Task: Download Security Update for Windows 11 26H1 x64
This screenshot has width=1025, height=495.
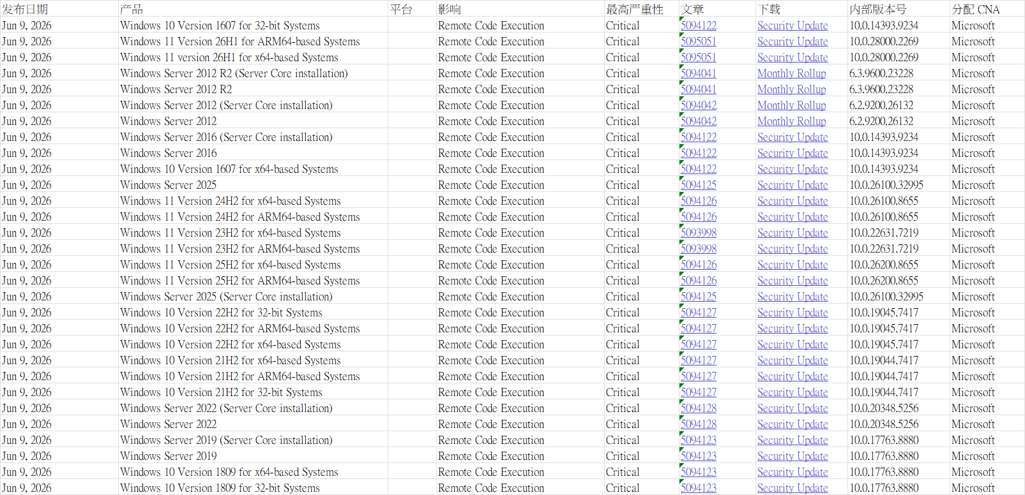Action: (793, 57)
